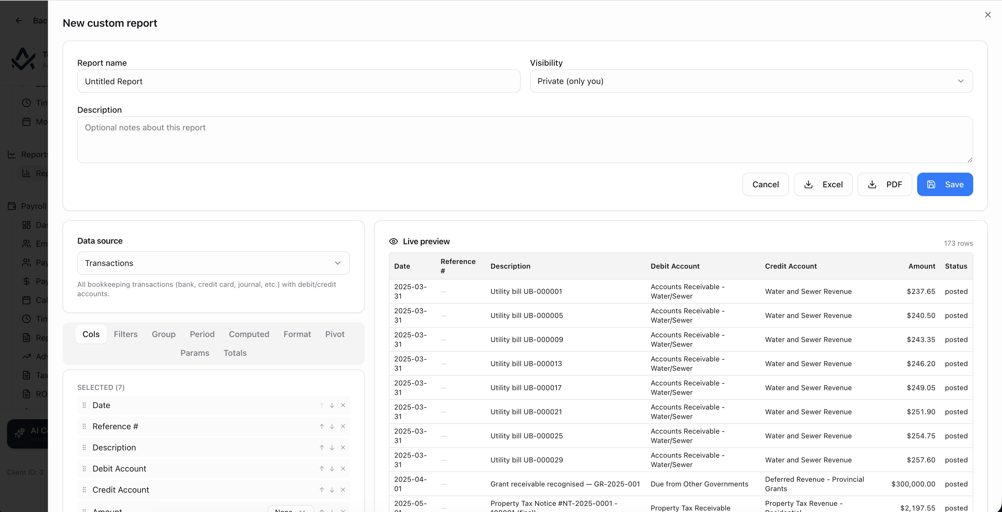Switch to the Filters tab
Screen dimensions: 1002x512
(126, 334)
